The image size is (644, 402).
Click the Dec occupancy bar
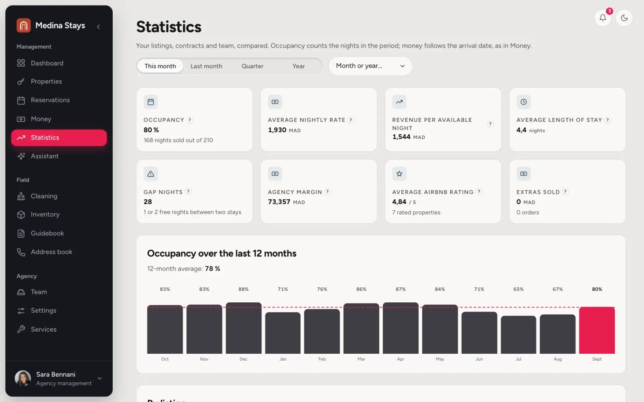[x=244, y=328]
